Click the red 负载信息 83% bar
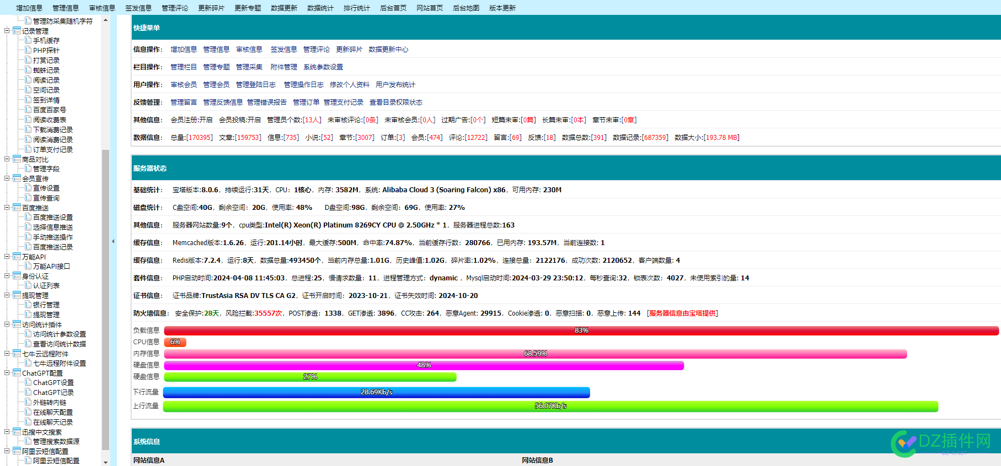Viewport: 1001px width, 466px height. tap(581, 330)
